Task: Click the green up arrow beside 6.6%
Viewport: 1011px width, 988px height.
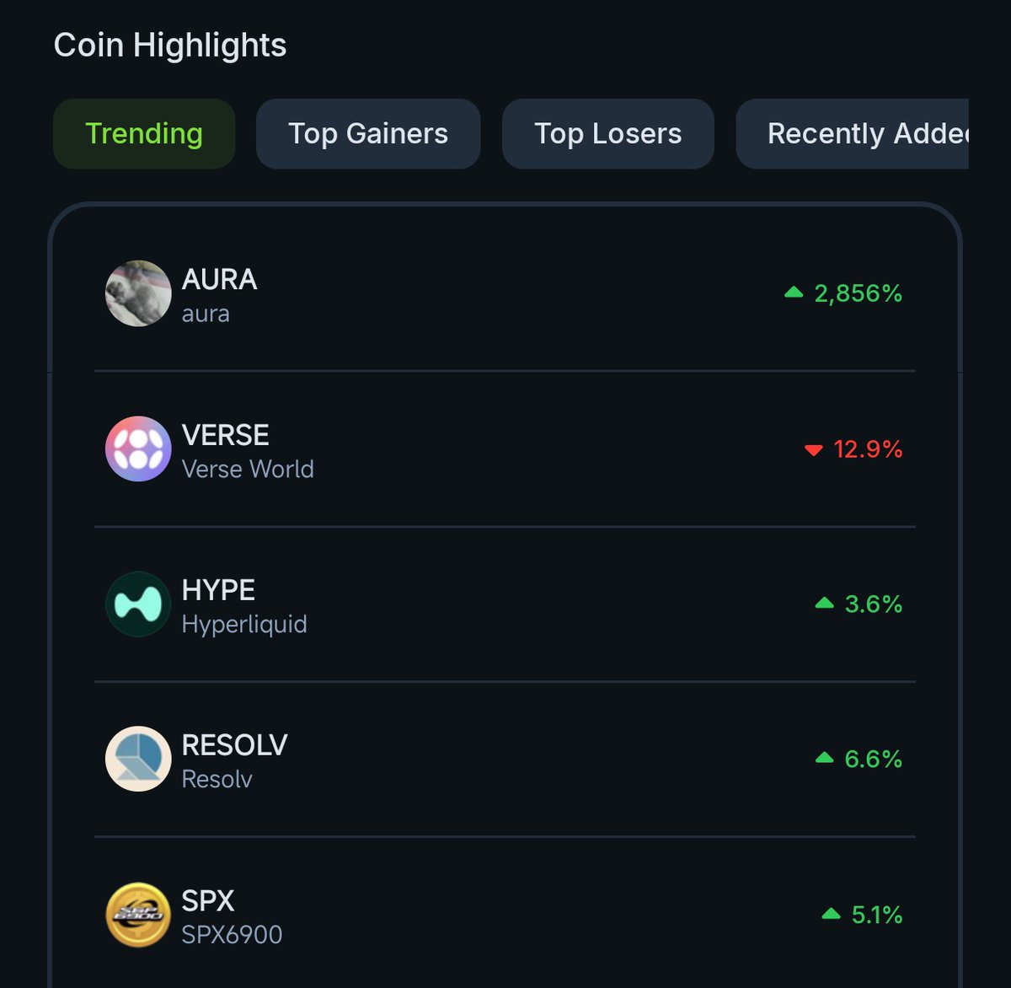Action: click(x=825, y=758)
